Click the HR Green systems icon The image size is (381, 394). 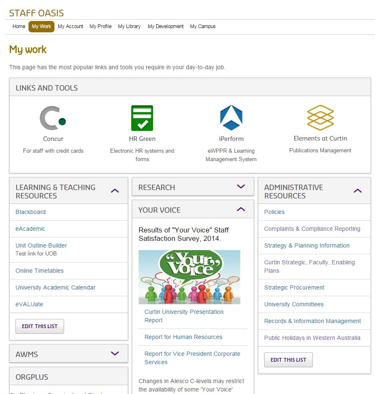(x=142, y=118)
